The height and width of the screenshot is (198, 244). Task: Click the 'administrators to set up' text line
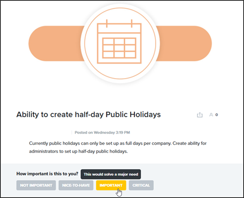tap(78, 151)
